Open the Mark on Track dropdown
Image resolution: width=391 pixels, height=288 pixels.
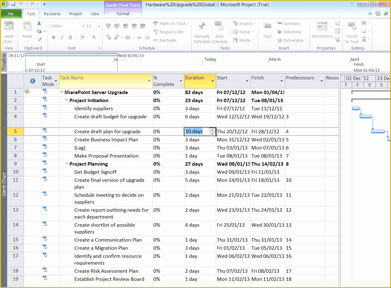(x=188, y=24)
